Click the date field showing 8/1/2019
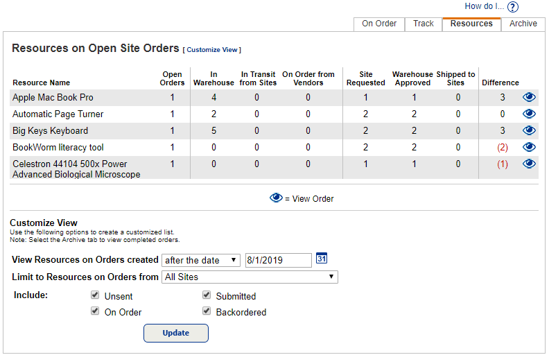This screenshot has height=355, width=549. (x=279, y=260)
